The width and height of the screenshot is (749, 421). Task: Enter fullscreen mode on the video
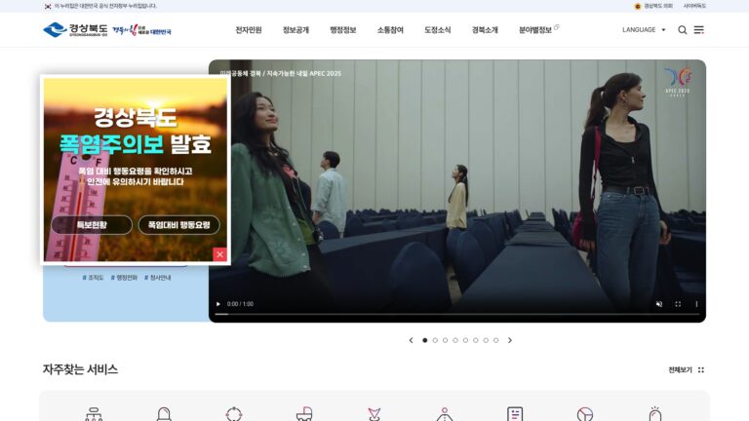[x=678, y=304]
